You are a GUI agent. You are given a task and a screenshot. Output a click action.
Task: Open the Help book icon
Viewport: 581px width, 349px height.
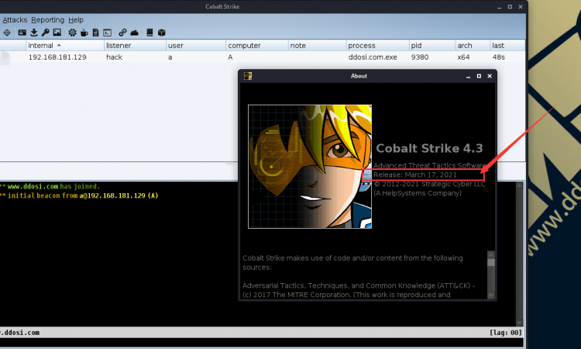click(x=150, y=33)
